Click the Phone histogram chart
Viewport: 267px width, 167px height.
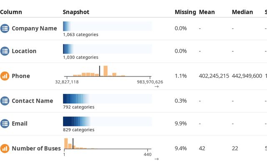click(x=107, y=71)
